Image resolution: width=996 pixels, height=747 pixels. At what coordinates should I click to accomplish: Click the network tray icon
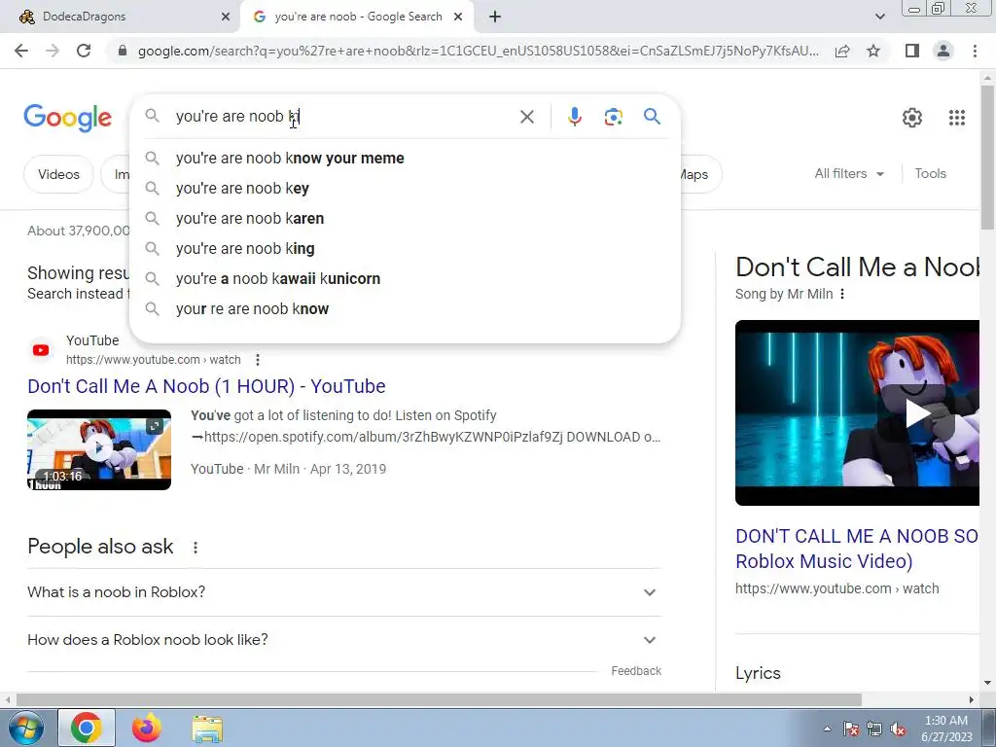(x=874, y=729)
